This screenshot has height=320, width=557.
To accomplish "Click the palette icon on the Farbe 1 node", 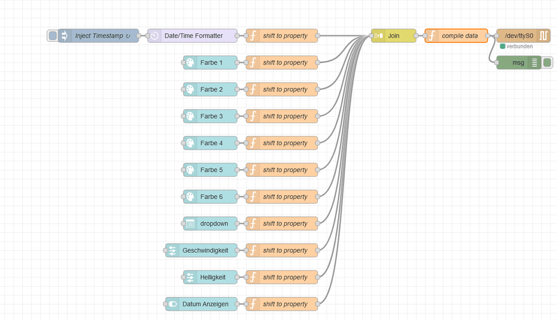I will (x=191, y=62).
